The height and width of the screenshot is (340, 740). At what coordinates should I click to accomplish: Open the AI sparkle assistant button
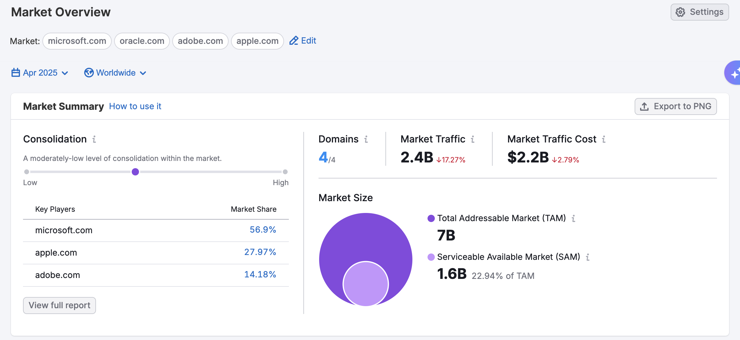734,73
